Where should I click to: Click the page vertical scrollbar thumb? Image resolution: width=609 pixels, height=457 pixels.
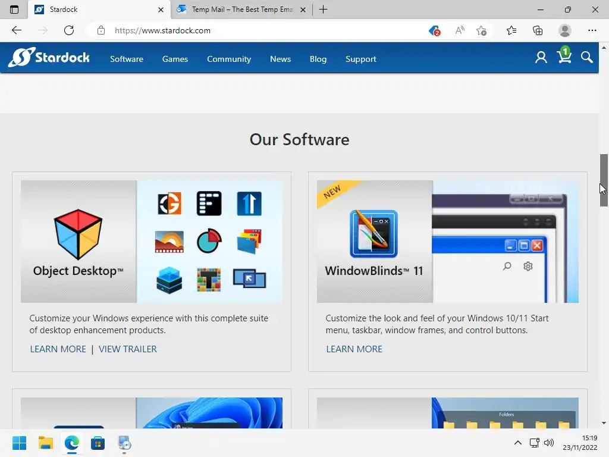click(x=604, y=180)
